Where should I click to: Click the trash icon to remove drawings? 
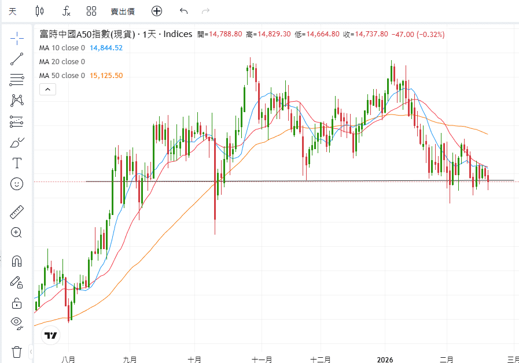coord(16,351)
